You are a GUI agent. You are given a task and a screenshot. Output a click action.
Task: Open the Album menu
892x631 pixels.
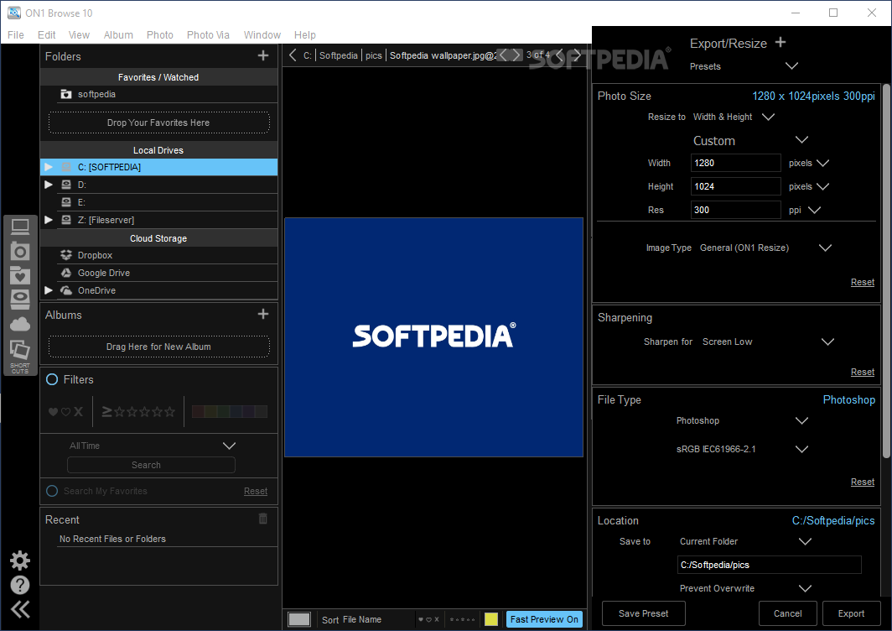point(118,34)
